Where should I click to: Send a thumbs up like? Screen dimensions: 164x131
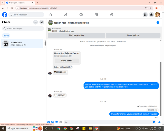click(159, 122)
